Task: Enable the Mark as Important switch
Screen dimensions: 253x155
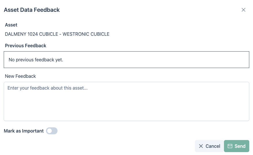Action: coord(52,131)
